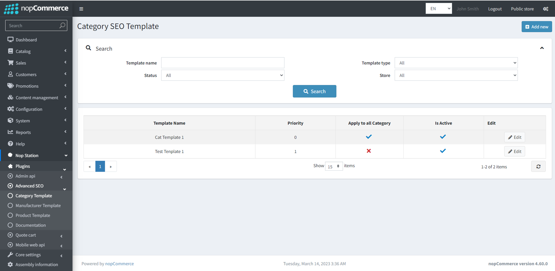The image size is (555, 271).
Task: Click the Customers person icon
Action: 10,74
